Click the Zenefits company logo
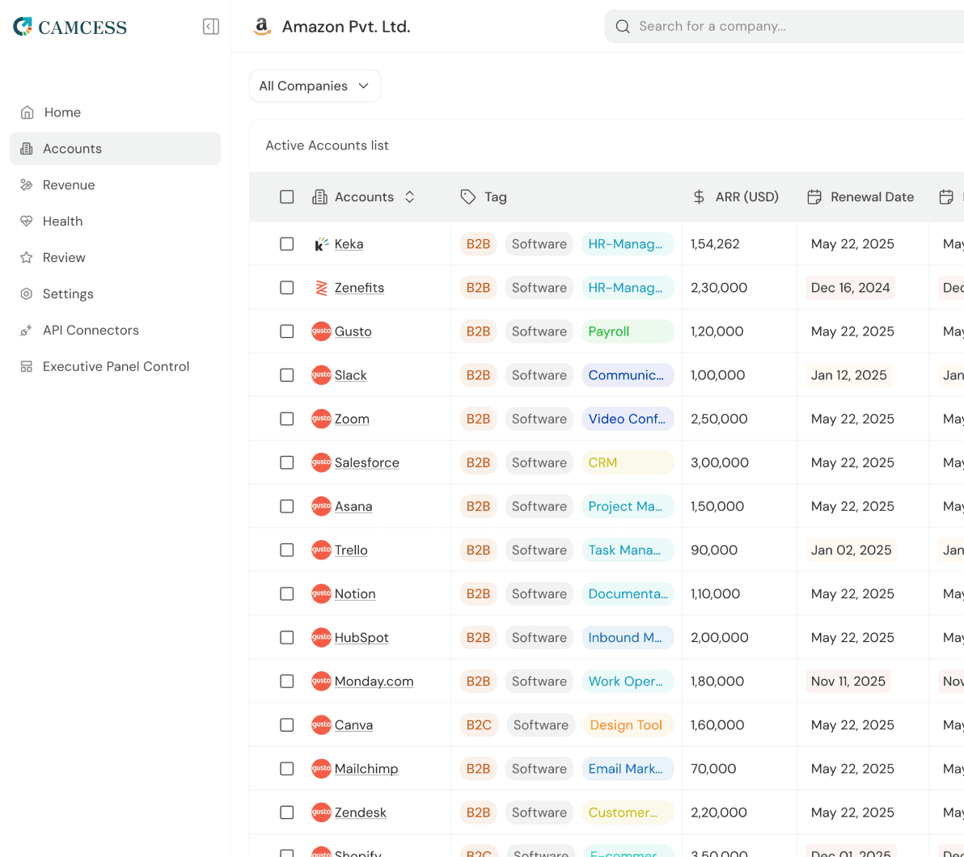Image resolution: width=964 pixels, height=857 pixels. click(x=321, y=288)
